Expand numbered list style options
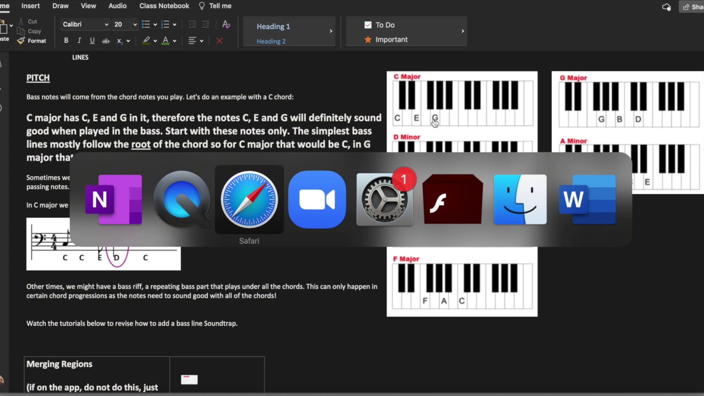This screenshot has width=704, height=396. pyautogui.click(x=174, y=24)
